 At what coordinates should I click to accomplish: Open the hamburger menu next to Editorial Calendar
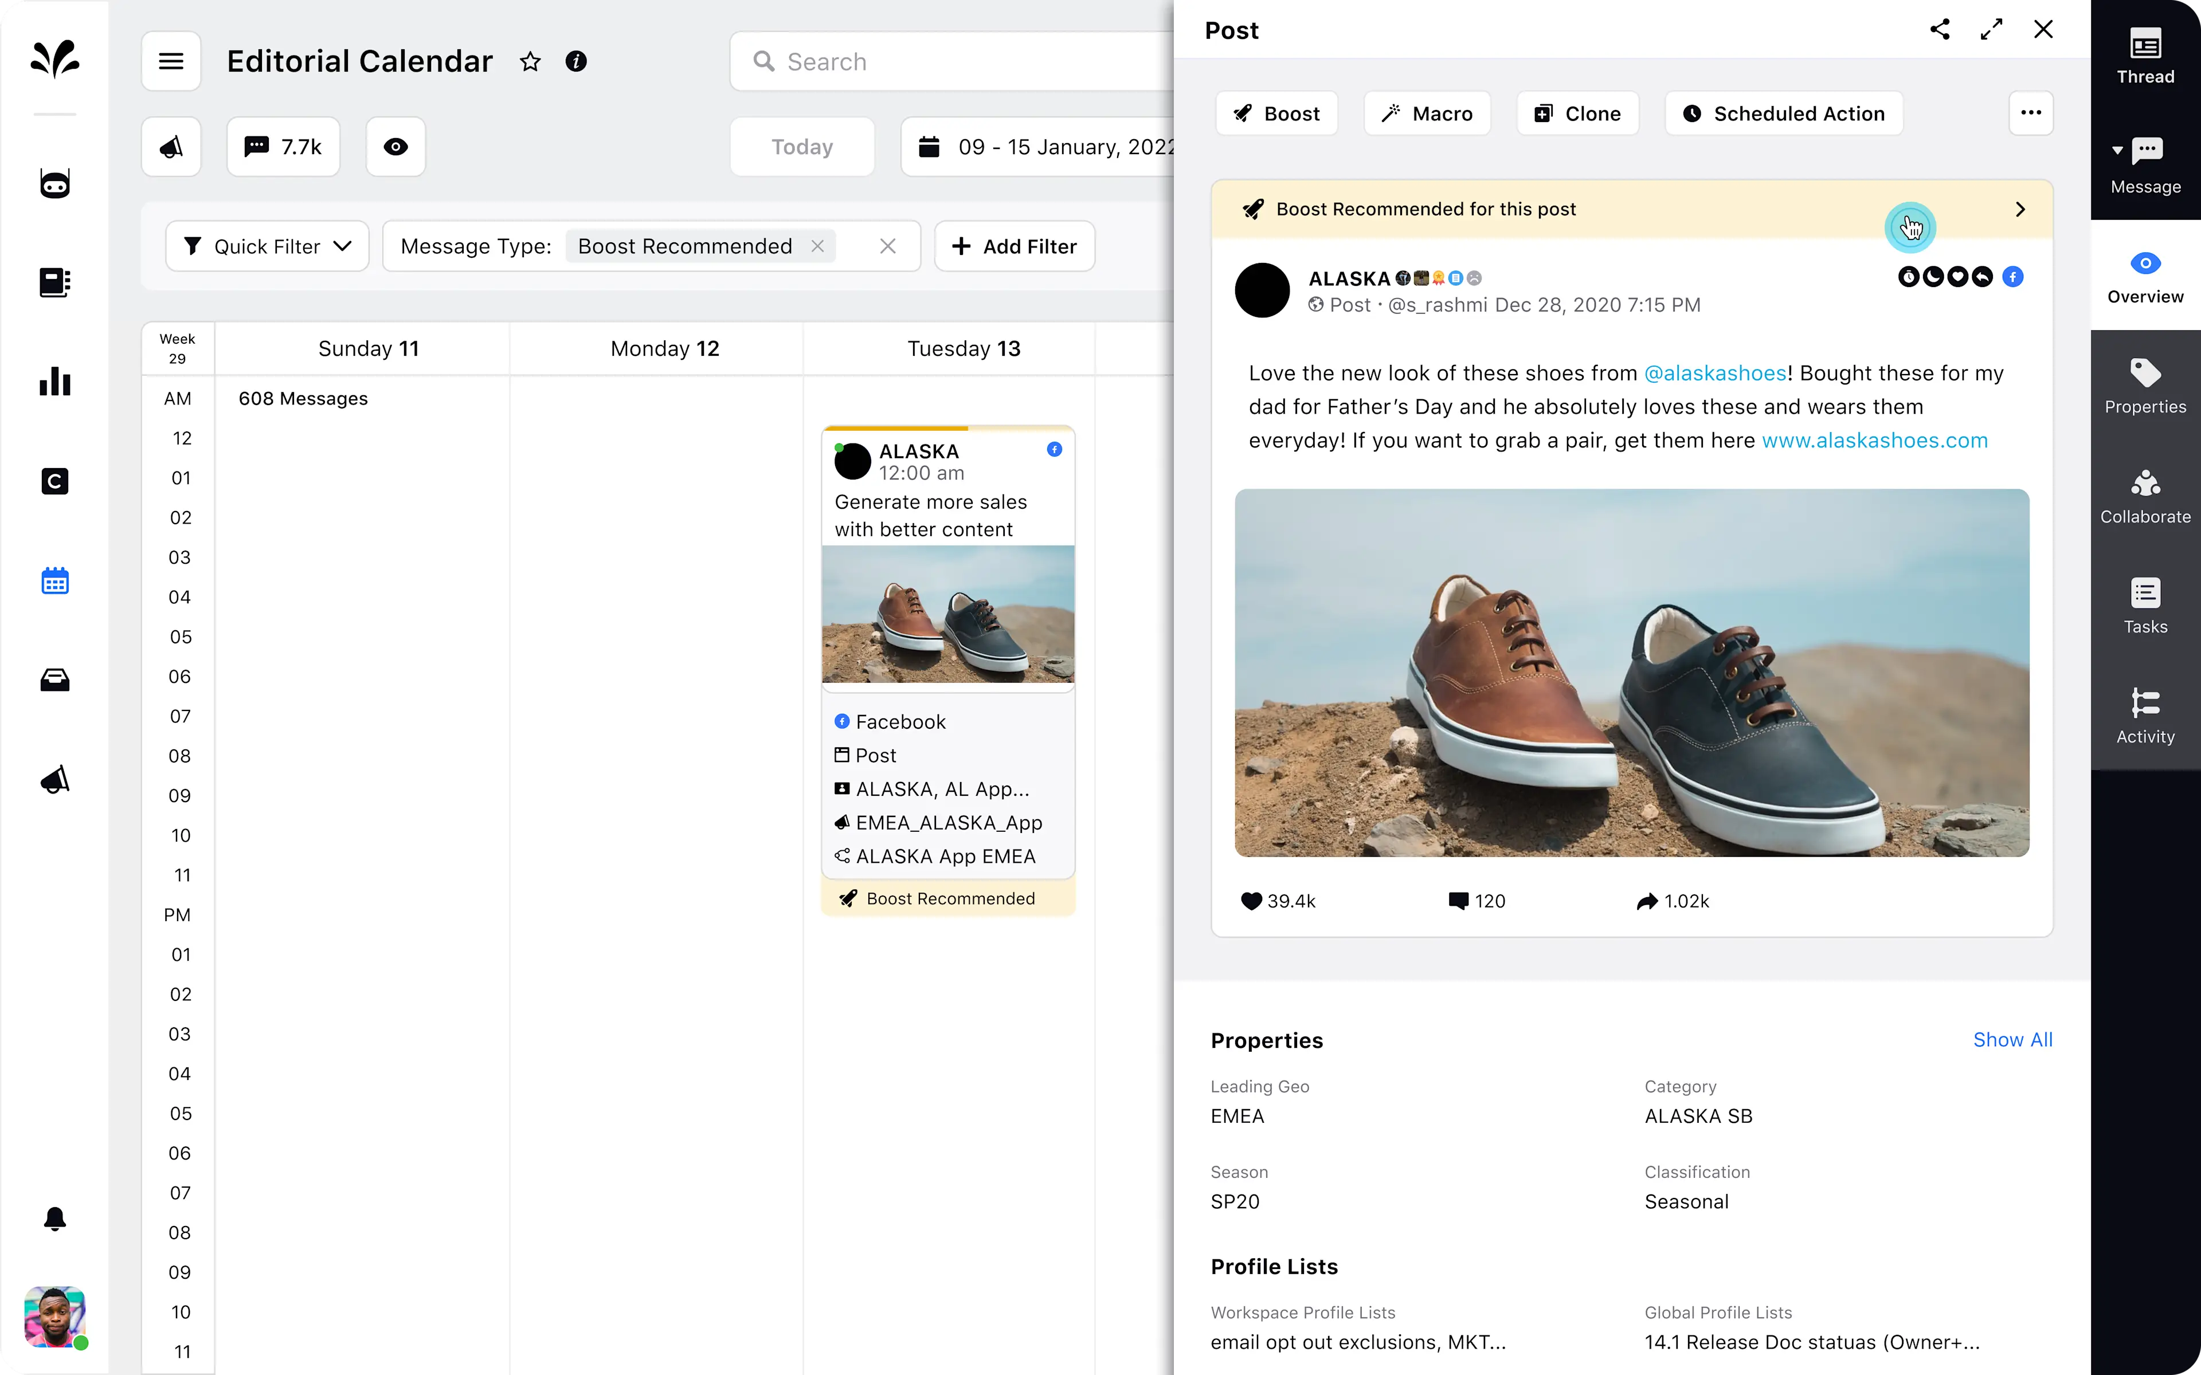click(x=171, y=61)
